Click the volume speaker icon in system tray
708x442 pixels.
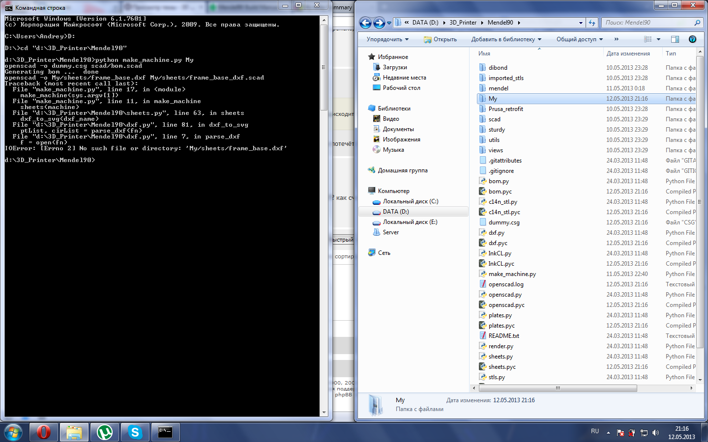(655, 433)
